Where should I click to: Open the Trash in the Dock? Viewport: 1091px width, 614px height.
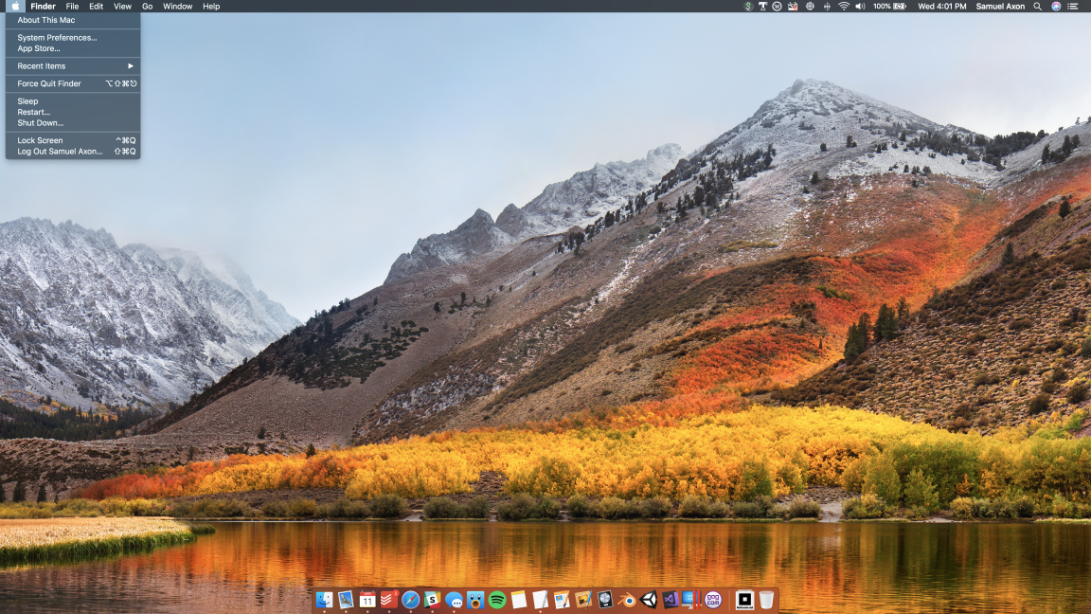pyautogui.click(x=765, y=599)
